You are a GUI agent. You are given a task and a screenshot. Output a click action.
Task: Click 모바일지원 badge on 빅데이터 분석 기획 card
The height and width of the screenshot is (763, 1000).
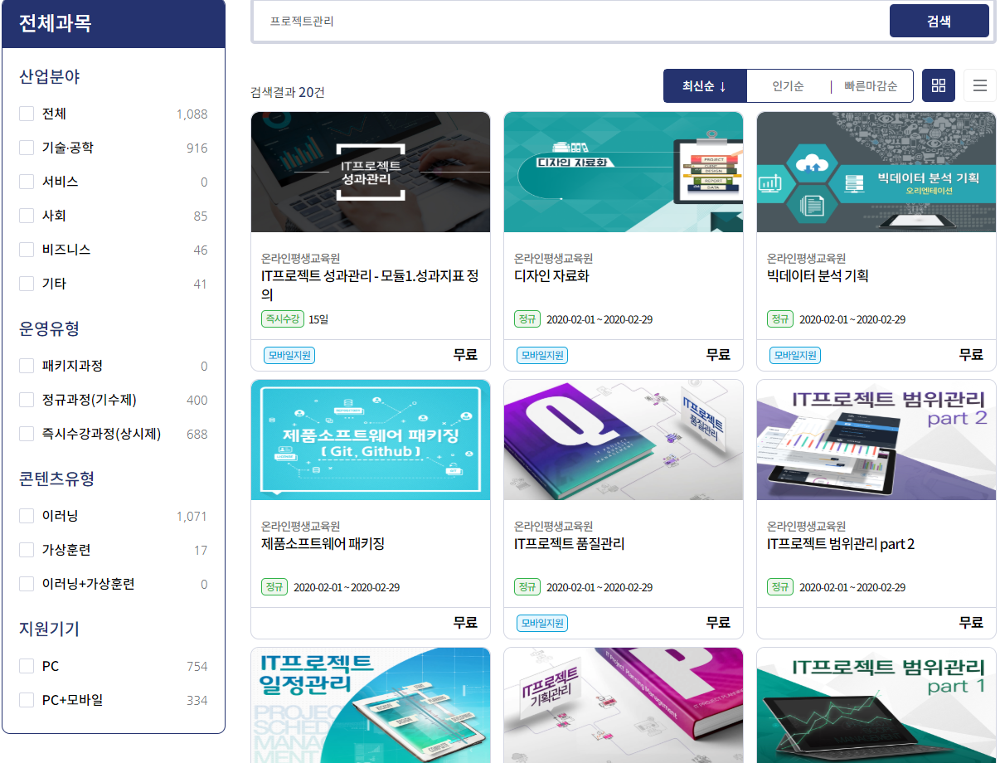click(x=795, y=355)
